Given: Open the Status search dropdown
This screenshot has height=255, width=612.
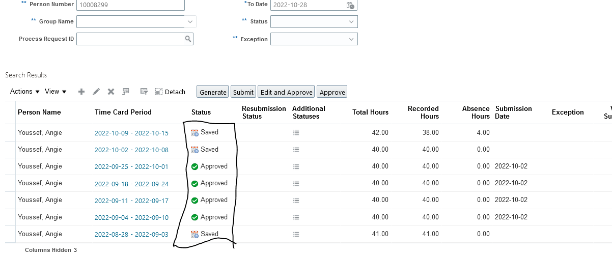Looking at the screenshot, I should [x=351, y=21].
